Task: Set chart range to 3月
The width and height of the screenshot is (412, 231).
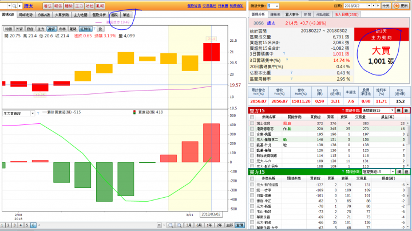Action: pos(189,225)
